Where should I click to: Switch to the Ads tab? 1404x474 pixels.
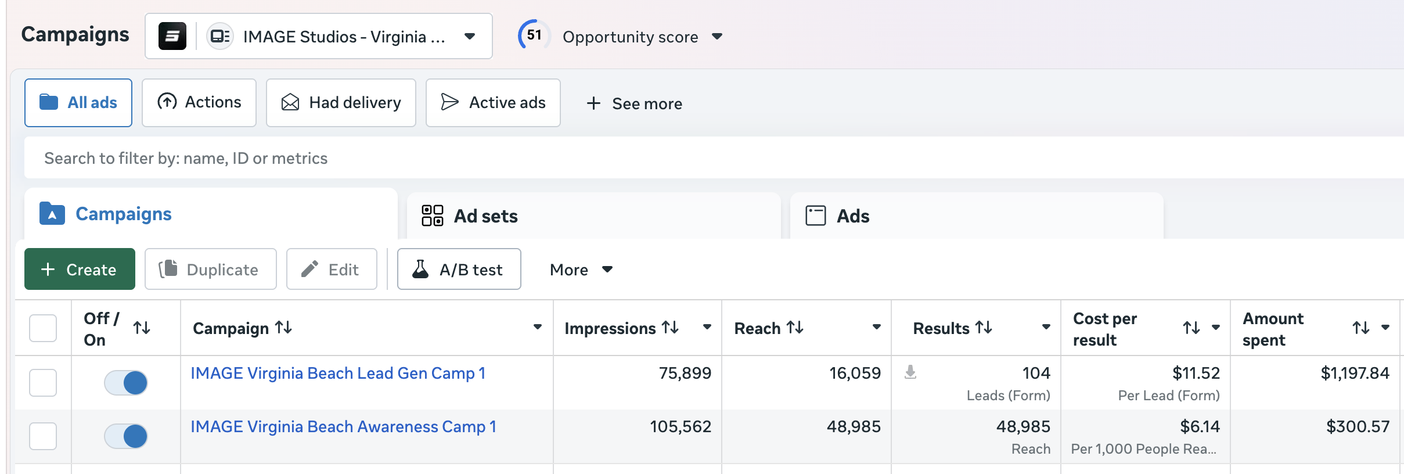(x=977, y=216)
